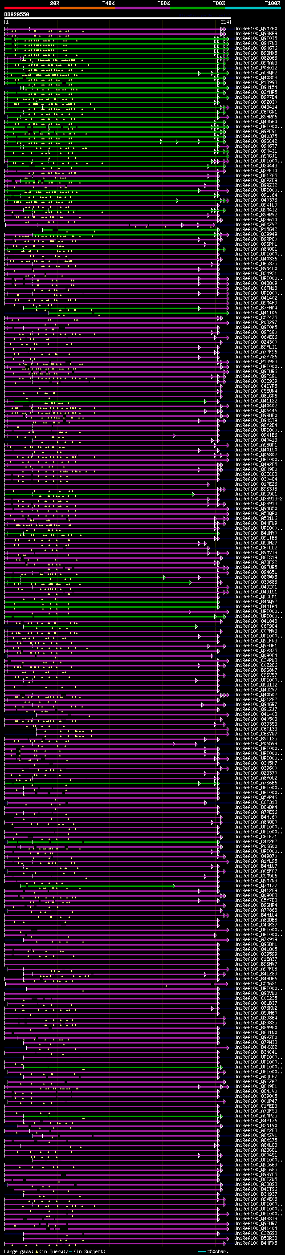The image size is (285, 1255).
Task: Click hit label UniRef100_P13993
Action: (256, 82)
